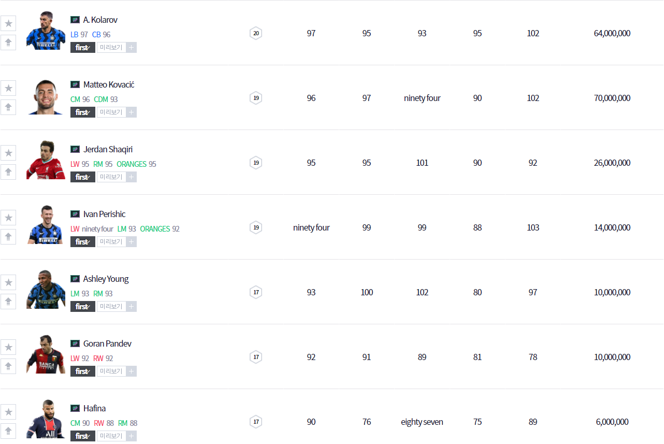Click the up-arrow icon beside Jerdan Shaqiri

[x=8, y=172]
